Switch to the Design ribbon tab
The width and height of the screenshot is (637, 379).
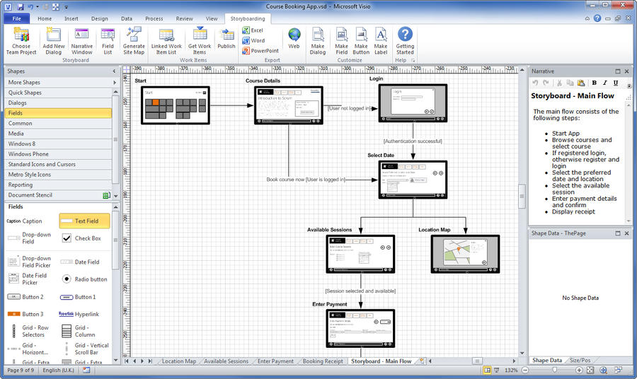[x=100, y=18]
